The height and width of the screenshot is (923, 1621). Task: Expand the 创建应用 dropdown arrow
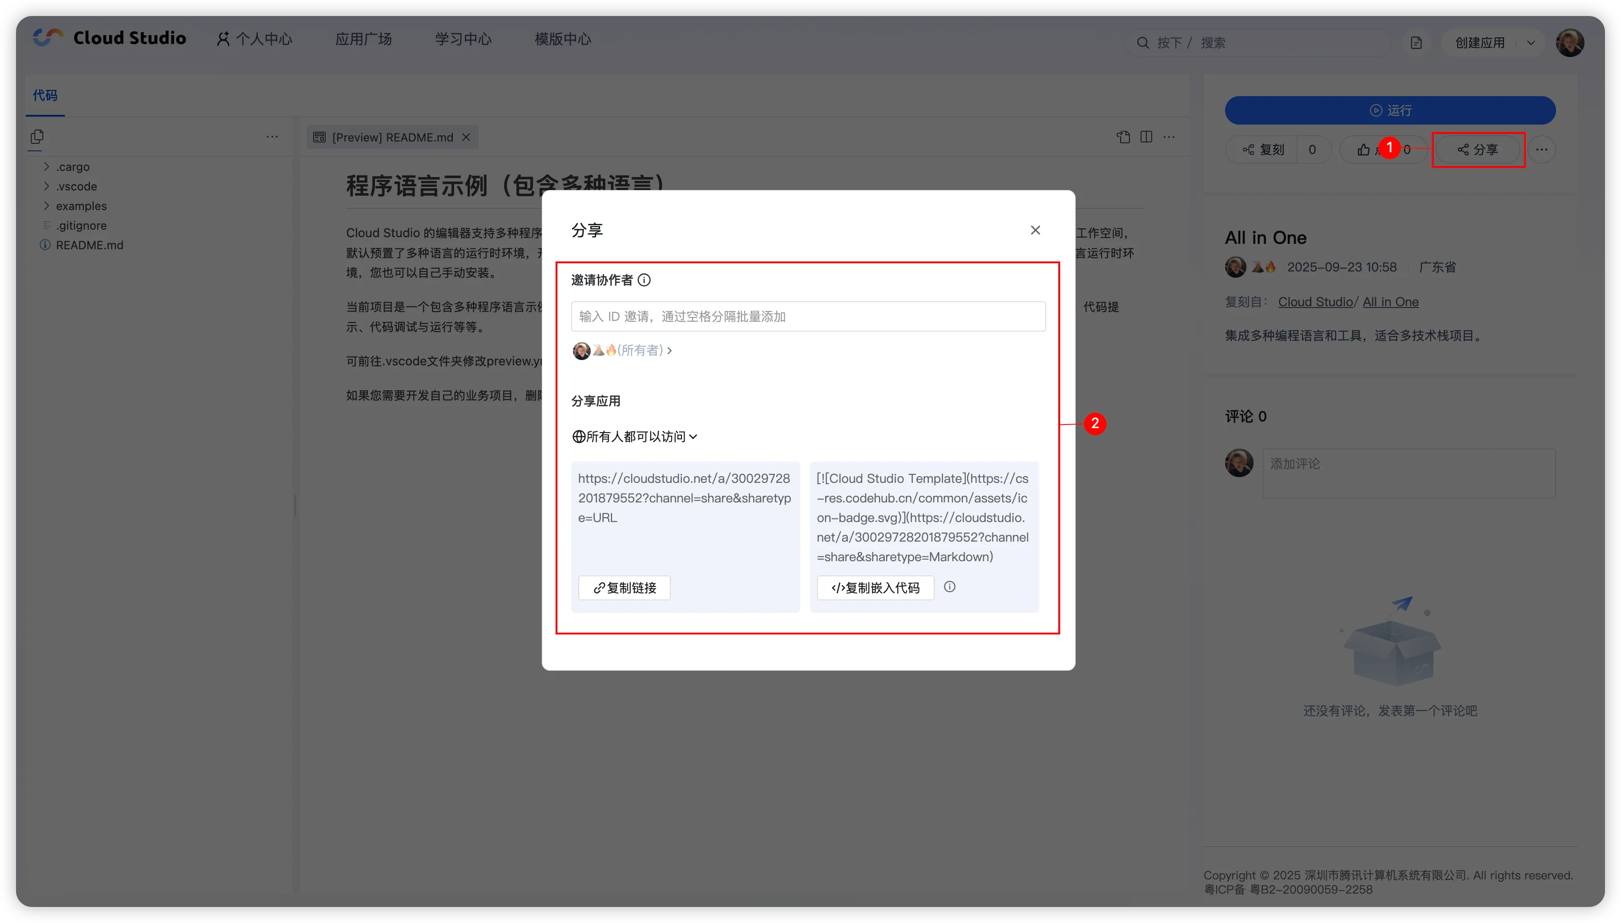coord(1530,42)
